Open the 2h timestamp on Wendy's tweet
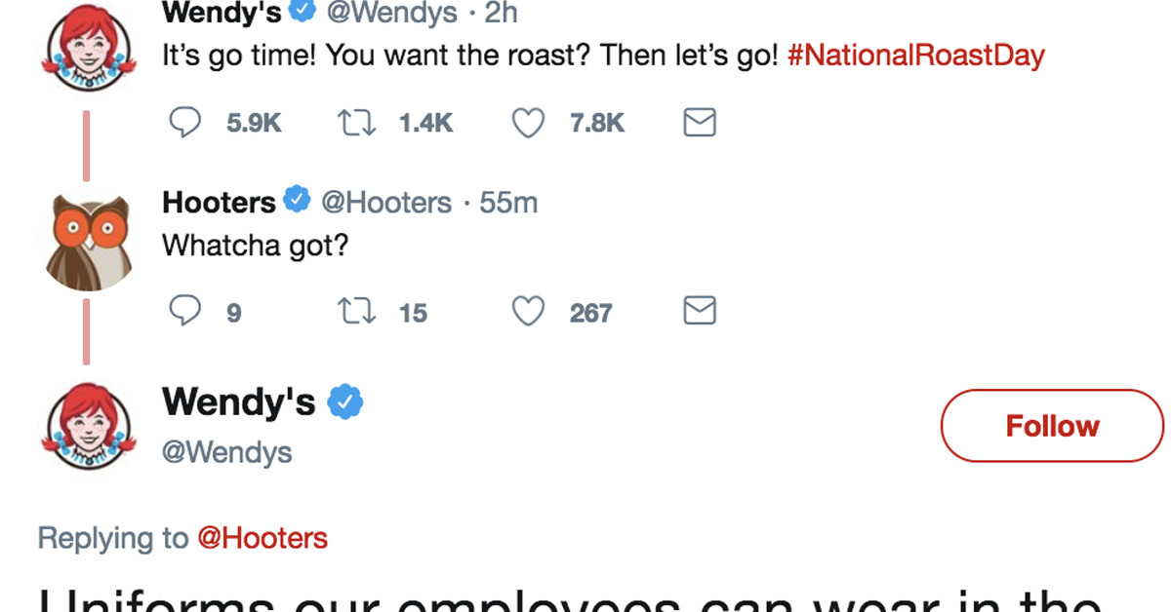The image size is (1171, 612). [x=501, y=13]
